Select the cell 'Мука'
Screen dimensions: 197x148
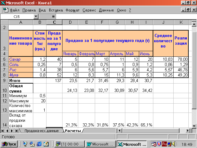pos(21,75)
